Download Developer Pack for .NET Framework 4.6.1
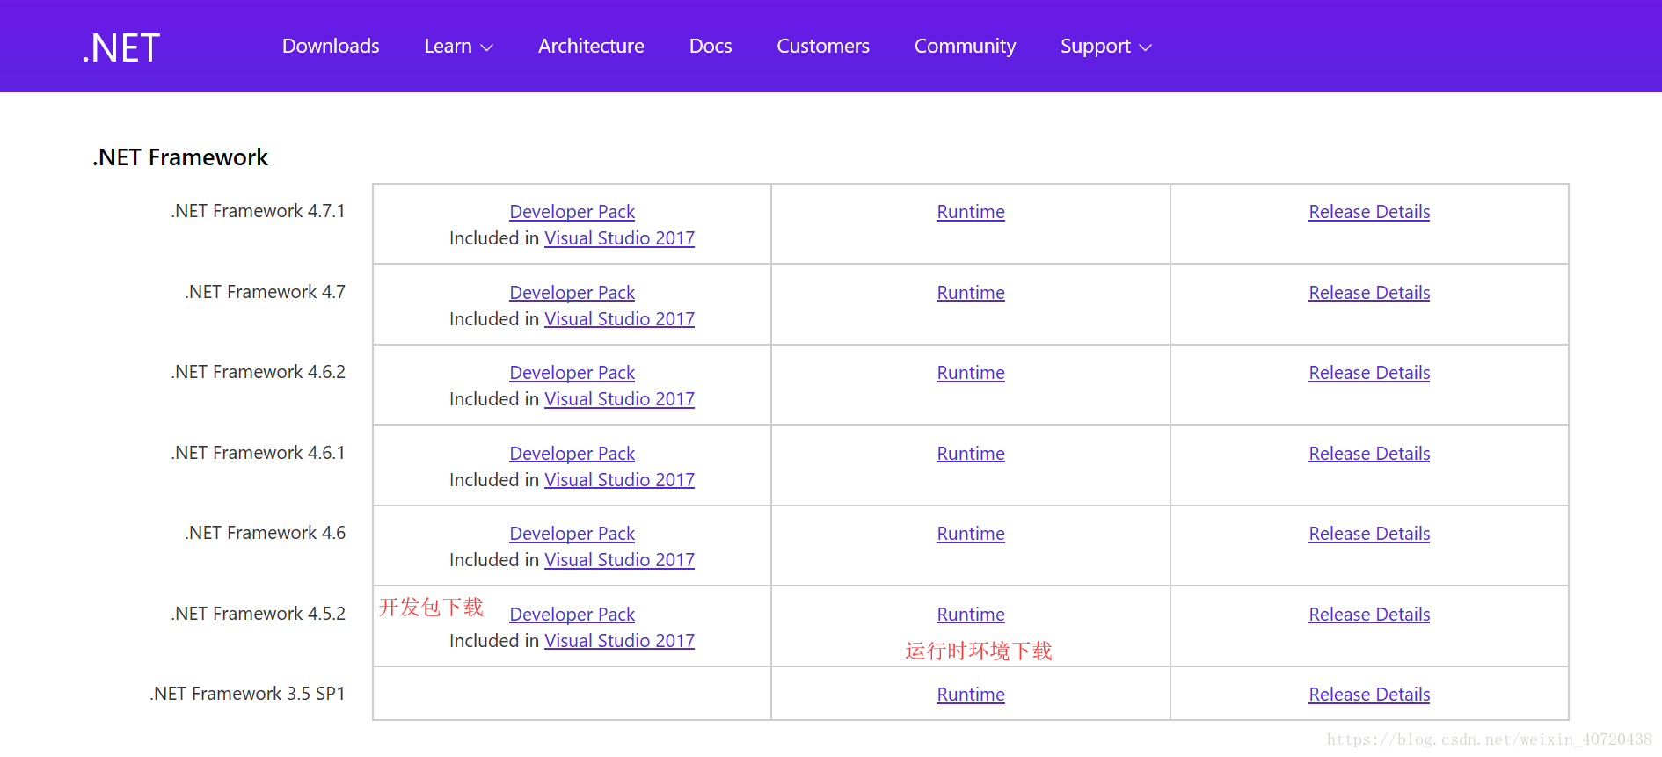 tap(572, 454)
